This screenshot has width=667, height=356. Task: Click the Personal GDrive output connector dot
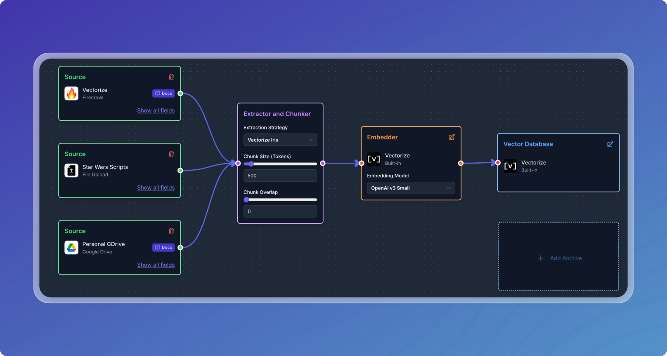pos(180,248)
